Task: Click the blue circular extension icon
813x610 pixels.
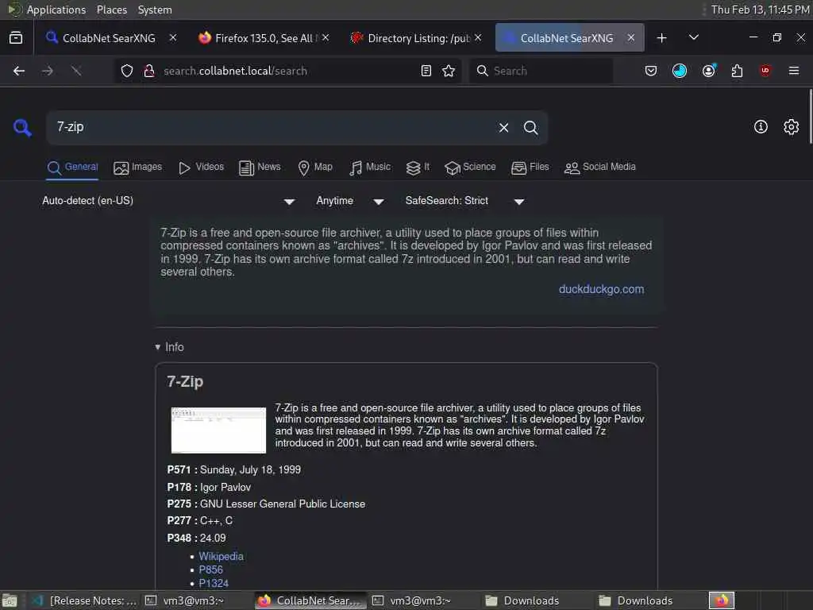Action: 680,71
